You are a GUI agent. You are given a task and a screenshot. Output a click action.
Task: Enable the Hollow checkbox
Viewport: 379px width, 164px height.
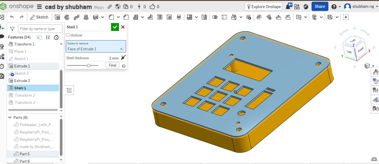pyautogui.click(x=68, y=35)
